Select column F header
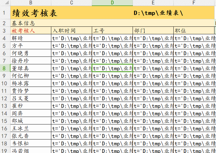Viewport: 216px width, 153px height. [194, 2]
